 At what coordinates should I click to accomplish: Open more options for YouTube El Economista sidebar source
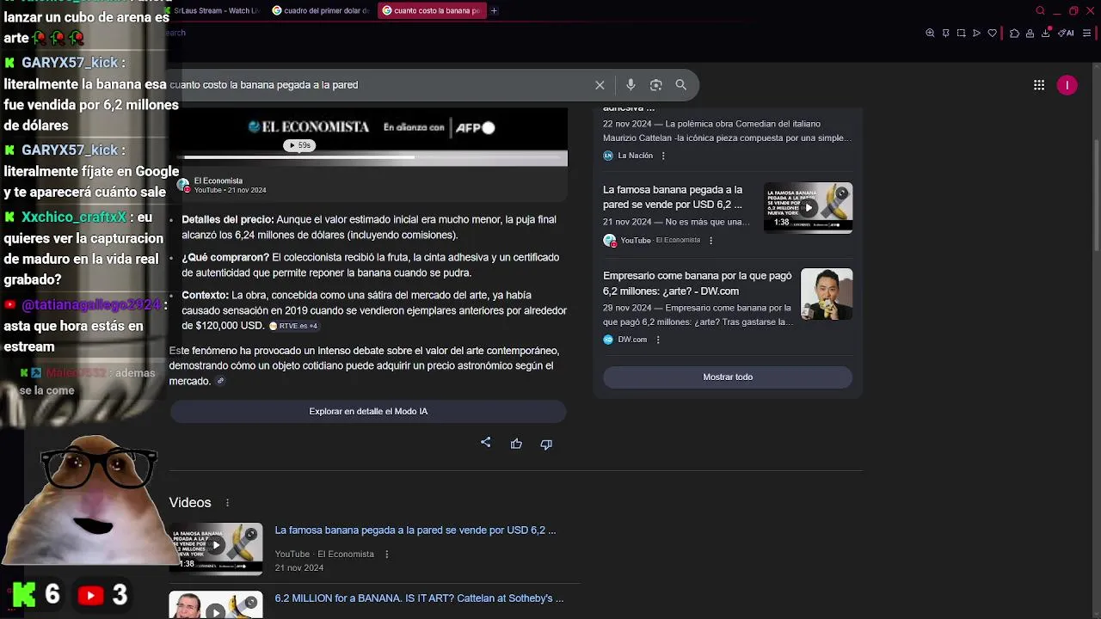tap(710, 241)
